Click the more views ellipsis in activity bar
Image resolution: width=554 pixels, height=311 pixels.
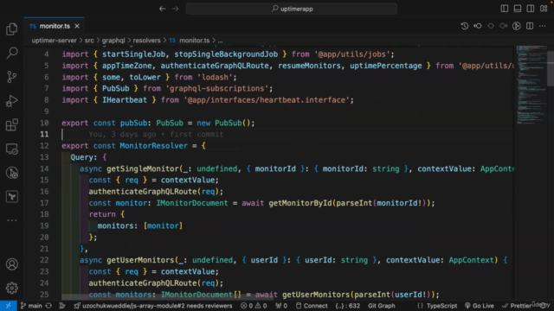tap(11, 220)
